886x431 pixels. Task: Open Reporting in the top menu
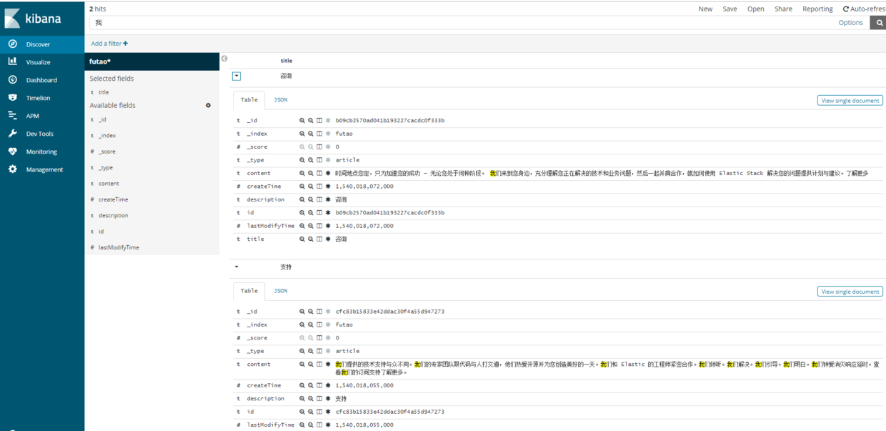pyautogui.click(x=817, y=9)
